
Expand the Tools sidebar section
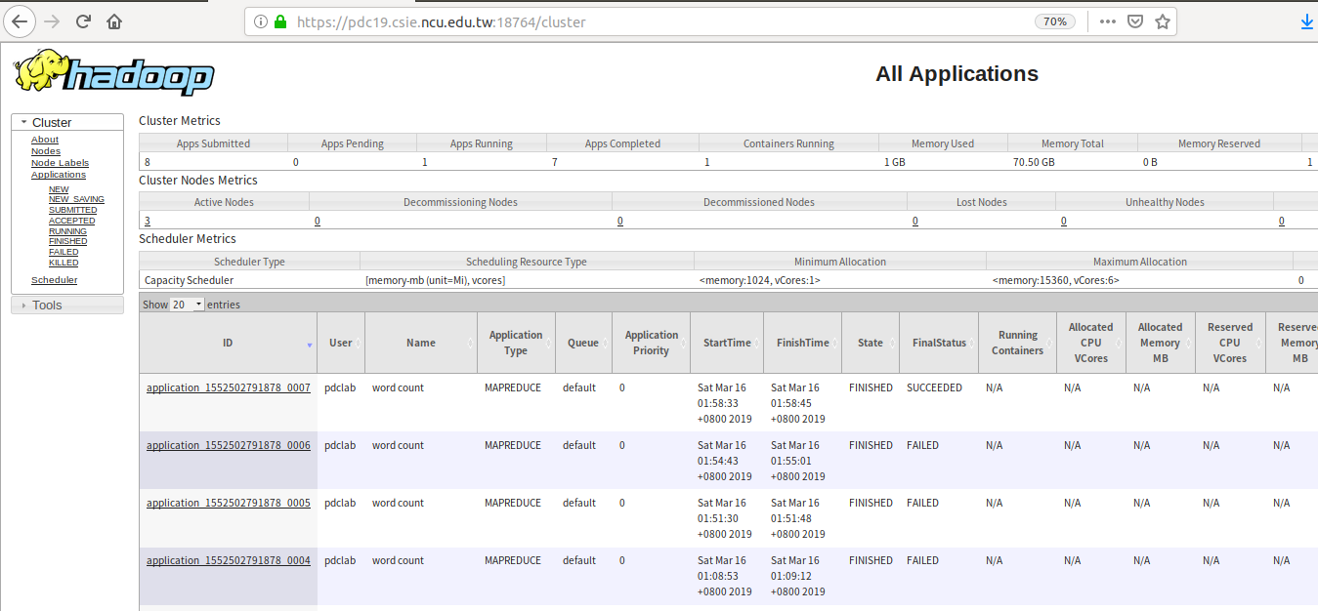tap(47, 305)
